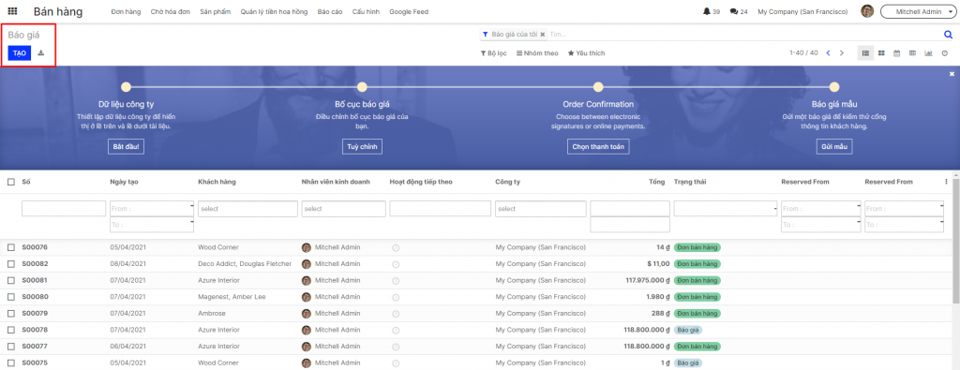Viewport: 960px width, 370px height.
Task: Remove the 'Báo giá của tôi' filter facet
Action: [543, 35]
